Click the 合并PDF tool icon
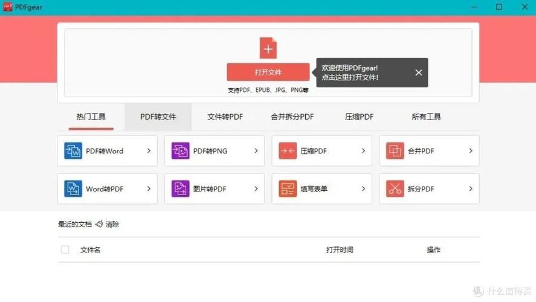 [395, 150]
